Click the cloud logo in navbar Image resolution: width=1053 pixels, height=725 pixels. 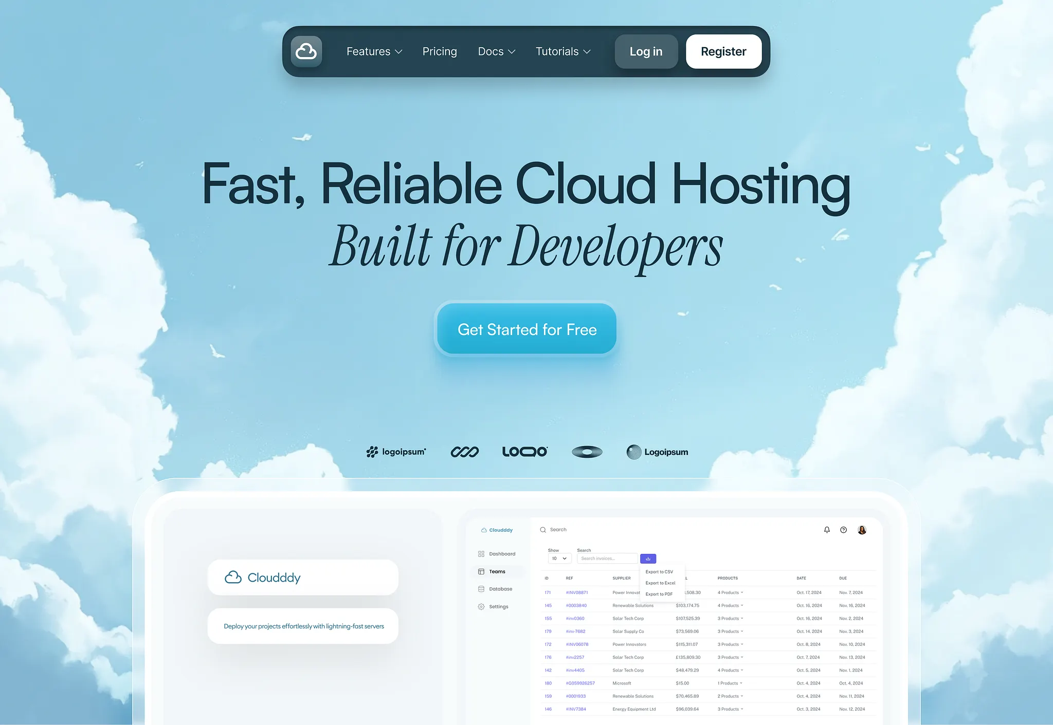click(306, 51)
